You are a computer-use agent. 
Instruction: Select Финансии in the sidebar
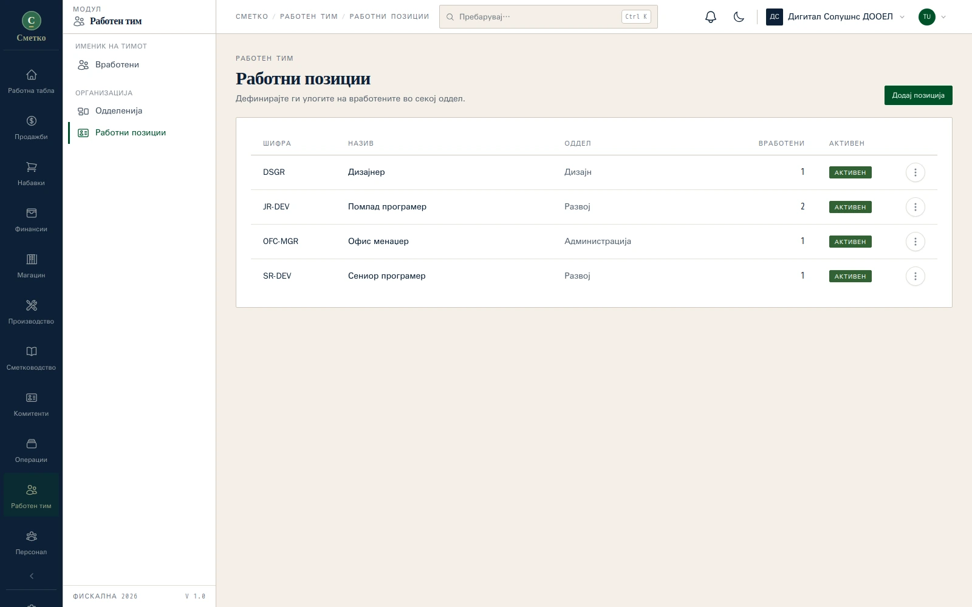point(31,220)
